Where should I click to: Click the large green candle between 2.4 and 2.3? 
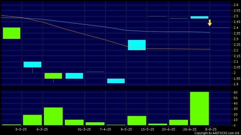click(x=12, y=33)
